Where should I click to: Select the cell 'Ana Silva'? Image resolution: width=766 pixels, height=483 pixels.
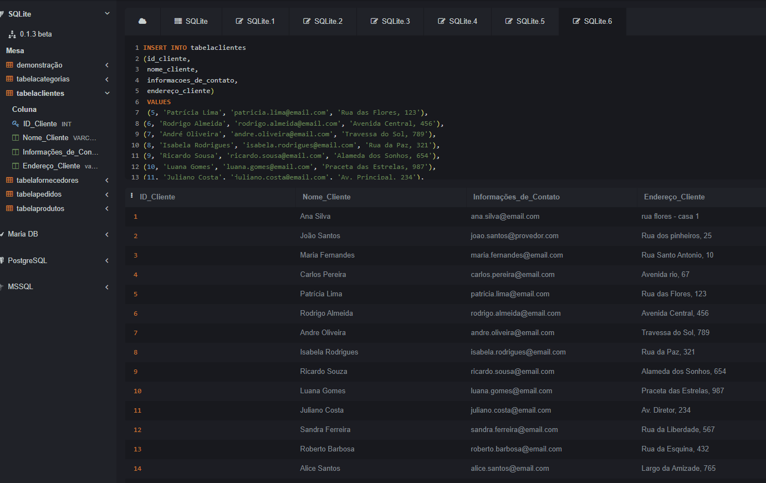[315, 216]
